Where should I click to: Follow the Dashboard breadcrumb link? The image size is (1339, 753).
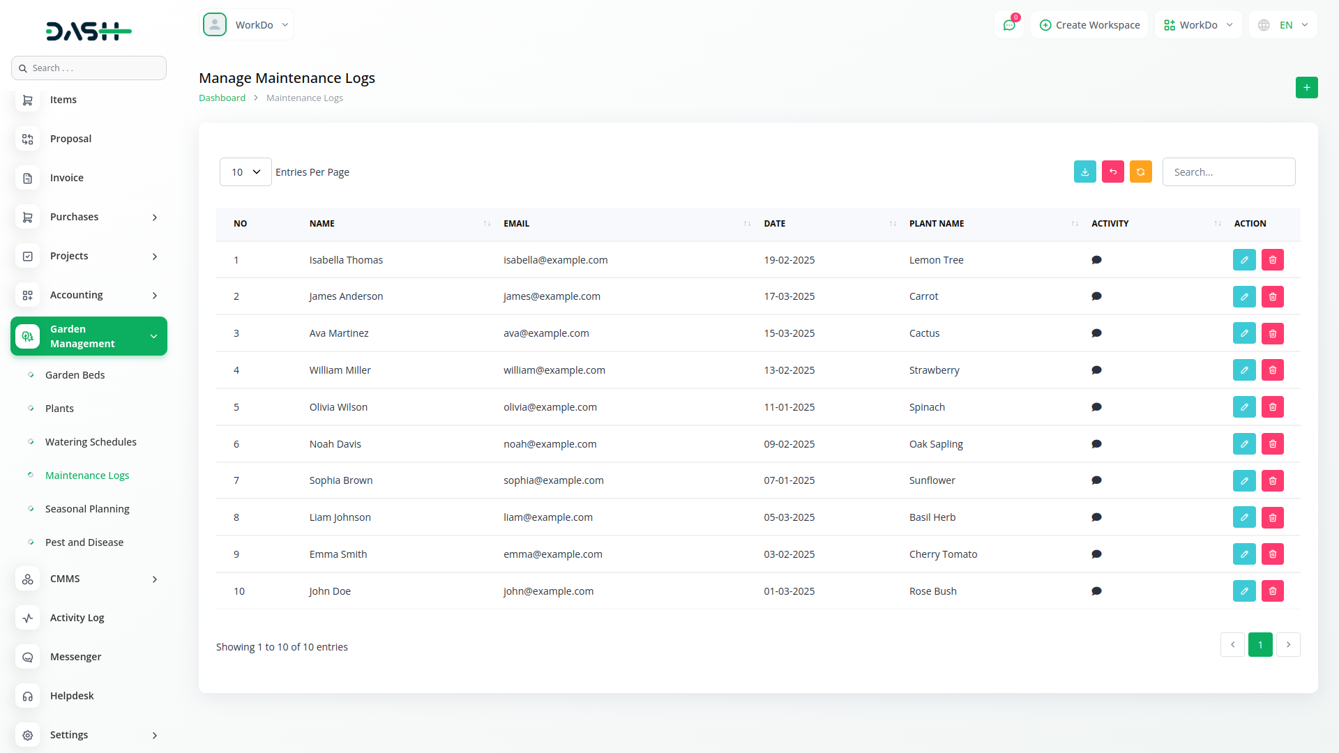pos(222,98)
